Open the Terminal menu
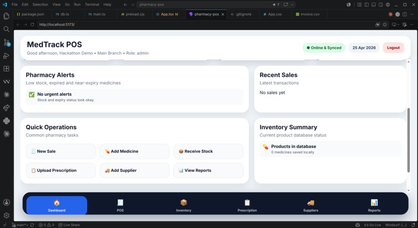 coord(92,5)
